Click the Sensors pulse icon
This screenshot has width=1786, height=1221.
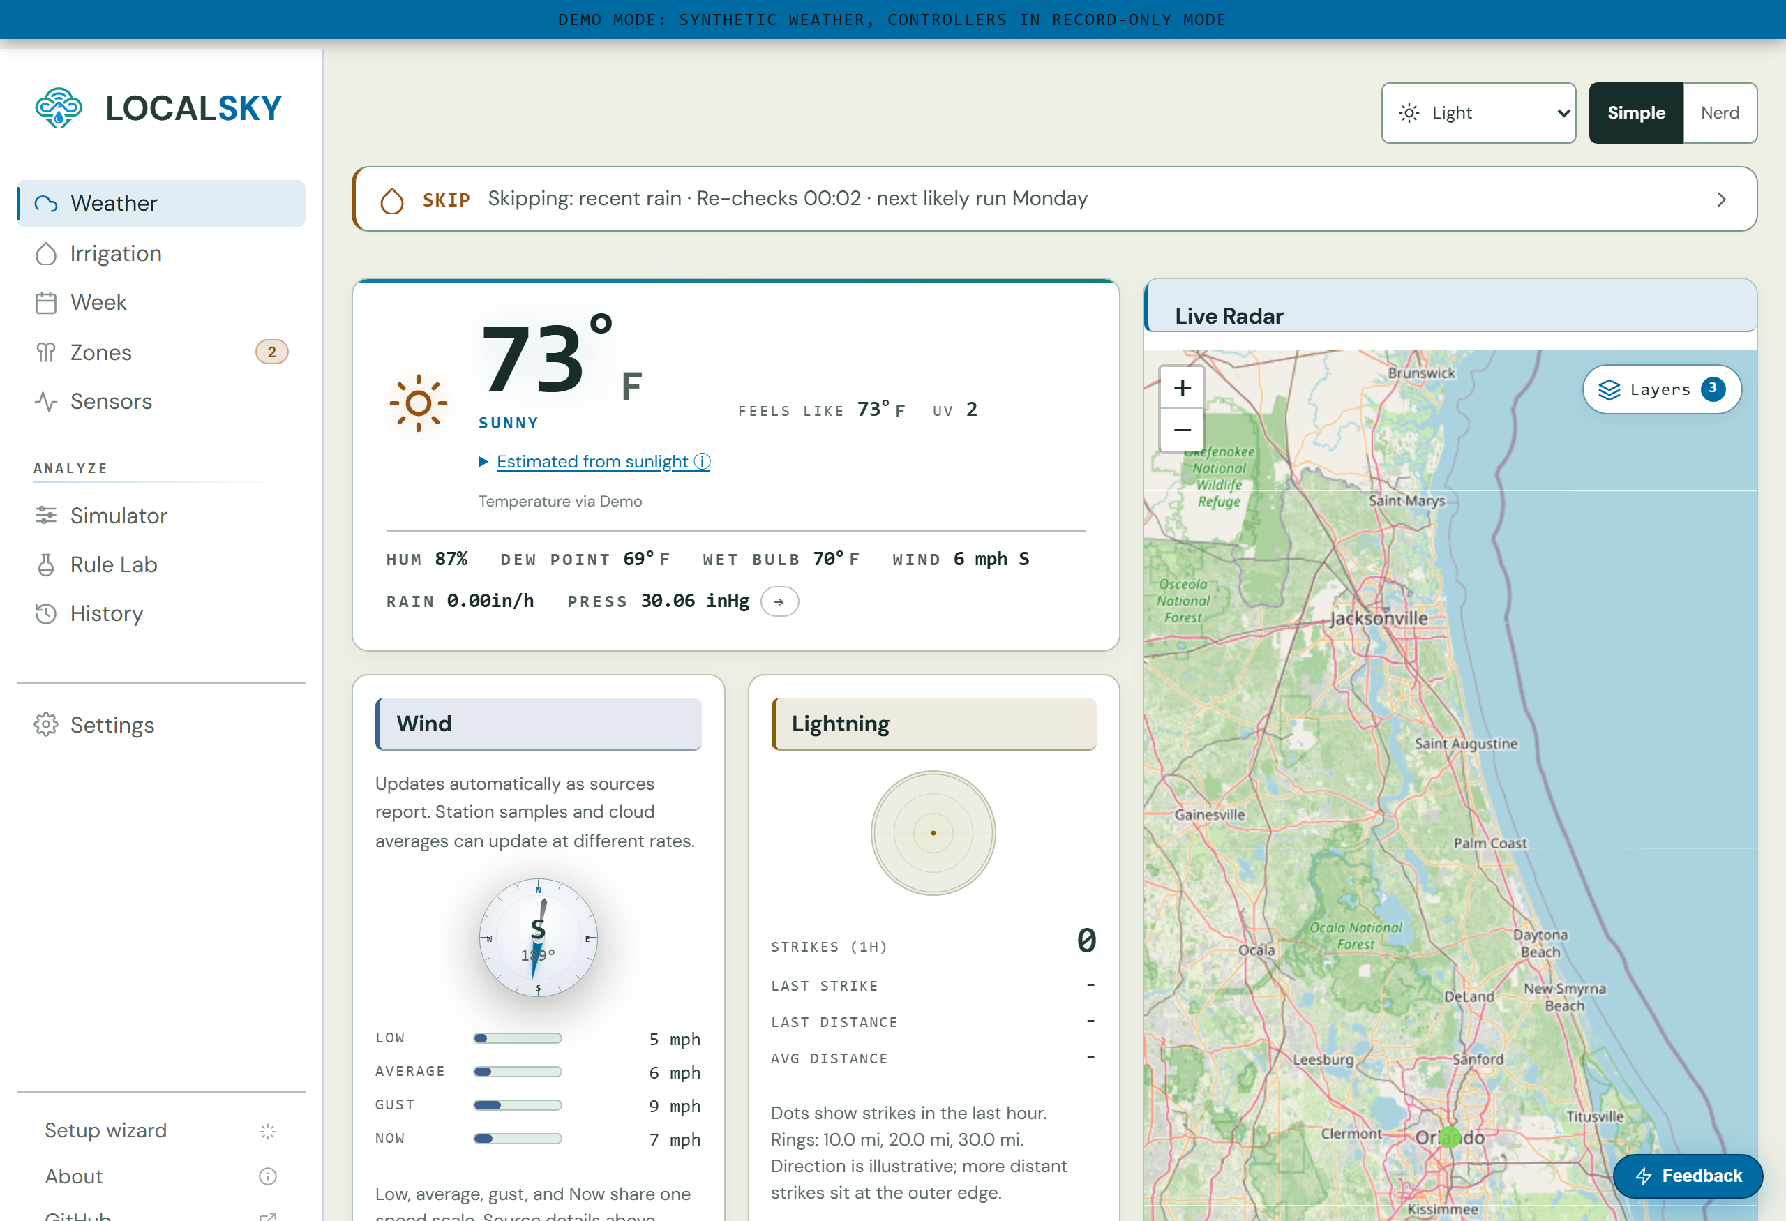click(x=46, y=401)
